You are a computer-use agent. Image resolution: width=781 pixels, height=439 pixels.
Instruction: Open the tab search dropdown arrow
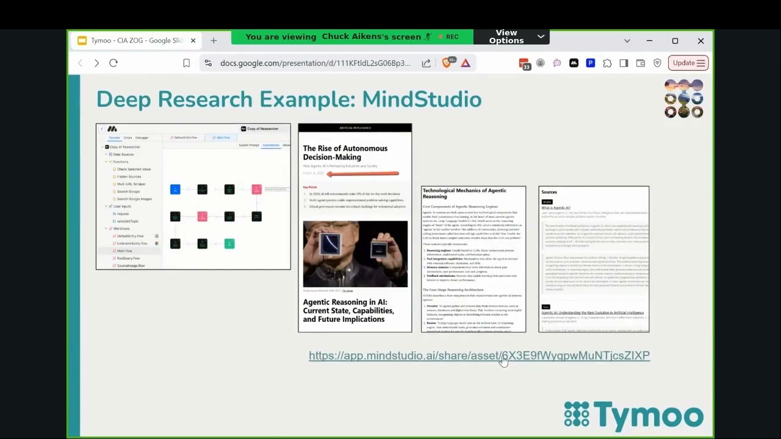(627, 41)
